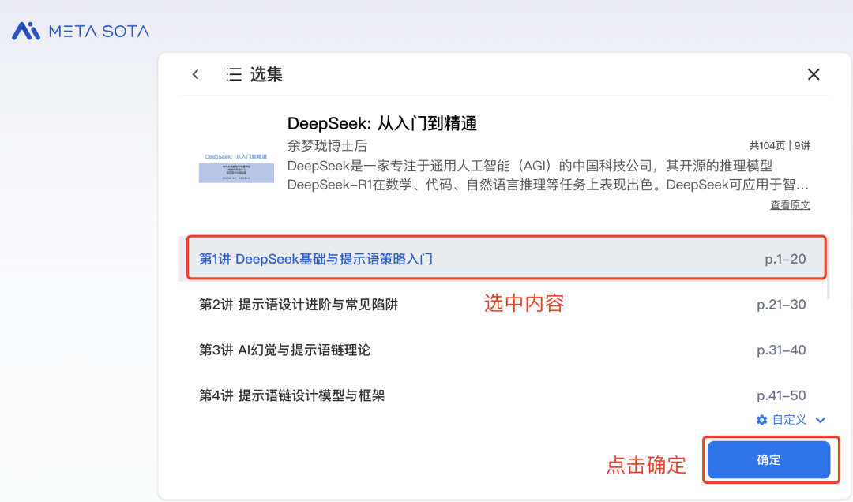Open the DeepSeek document thumbnail
This screenshot has width=853, height=502.
coord(236,167)
